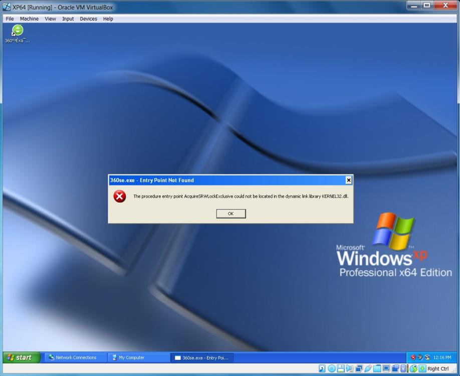The width and height of the screenshot is (460, 376).
Task: Switch to the Network Connections taskbar window
Action: (x=74, y=357)
